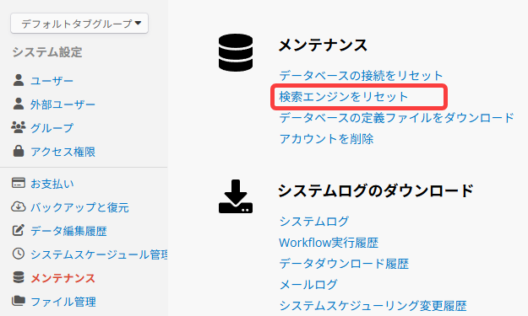The width and height of the screenshot is (528, 316).
Task: Open the アクセス権限 sidebar entry
Action: (63, 152)
